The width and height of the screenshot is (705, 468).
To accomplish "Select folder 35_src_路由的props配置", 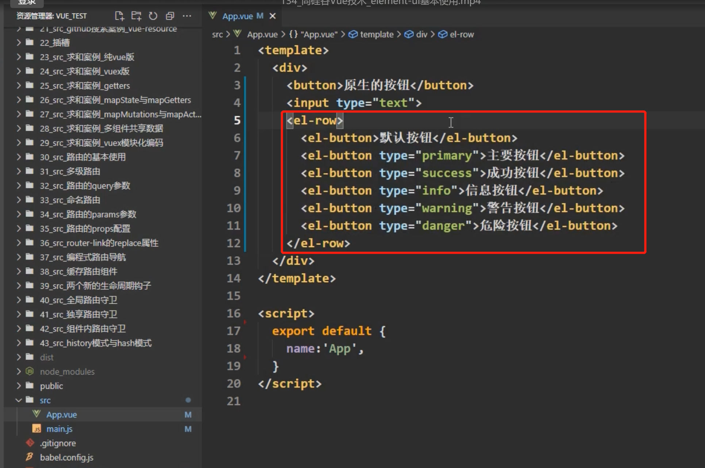I will pos(103,228).
